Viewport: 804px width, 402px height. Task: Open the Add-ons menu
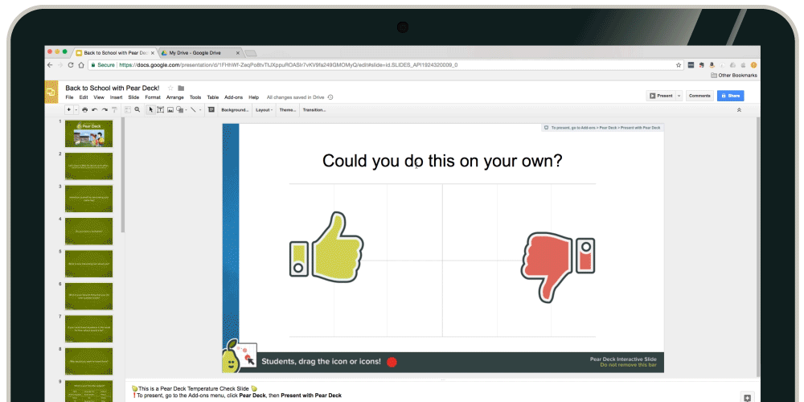(234, 97)
